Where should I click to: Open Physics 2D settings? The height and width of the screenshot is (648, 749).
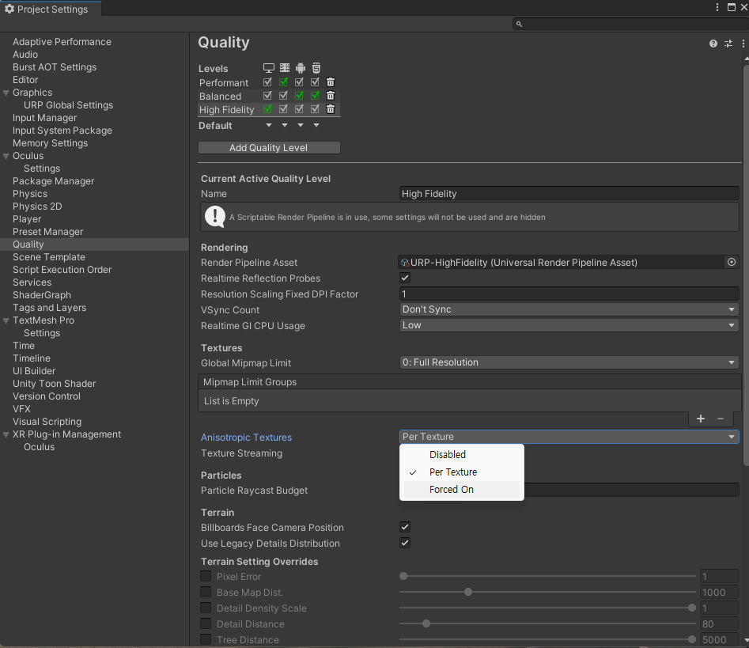37,207
